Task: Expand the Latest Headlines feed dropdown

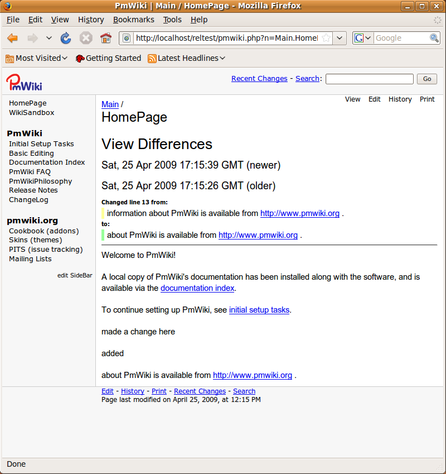Action: pos(187,58)
